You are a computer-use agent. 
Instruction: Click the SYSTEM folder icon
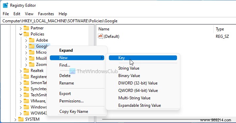pyautogui.click(x=21, y=119)
